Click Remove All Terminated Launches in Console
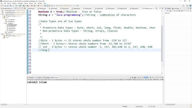The width and height of the screenshot is (192, 108). coord(135,77)
